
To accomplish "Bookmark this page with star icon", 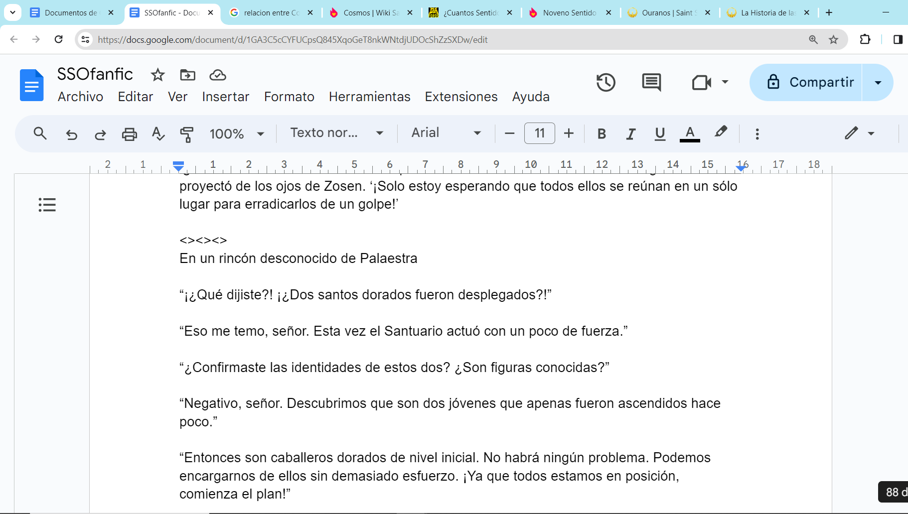I will click(x=833, y=39).
